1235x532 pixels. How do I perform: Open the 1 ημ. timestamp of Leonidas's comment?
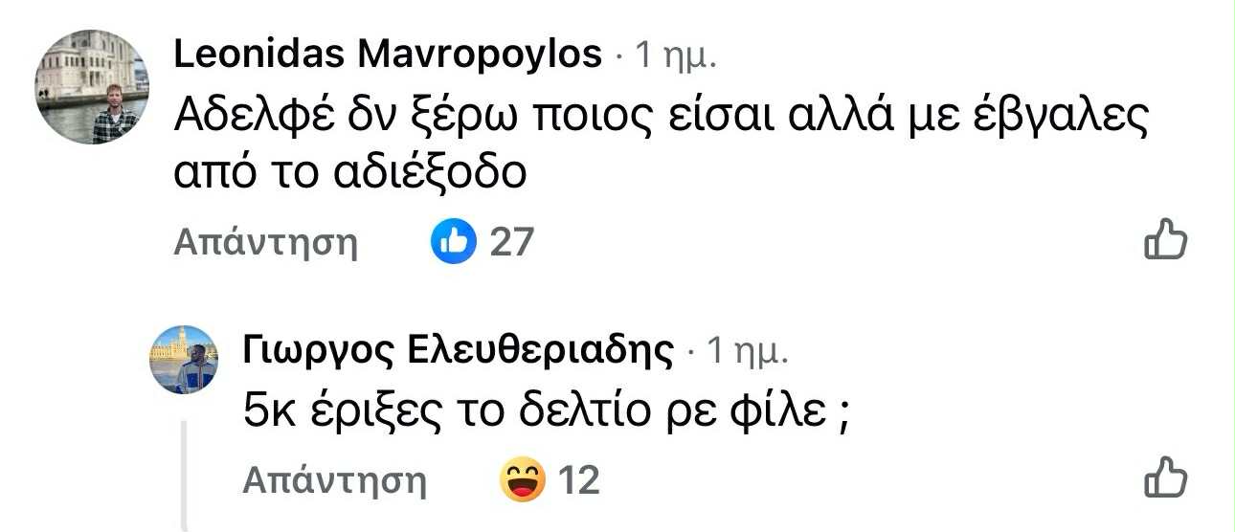click(675, 57)
